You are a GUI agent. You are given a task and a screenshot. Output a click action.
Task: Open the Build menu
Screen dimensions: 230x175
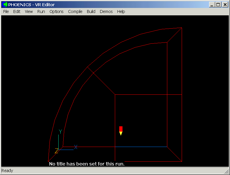[91, 12]
